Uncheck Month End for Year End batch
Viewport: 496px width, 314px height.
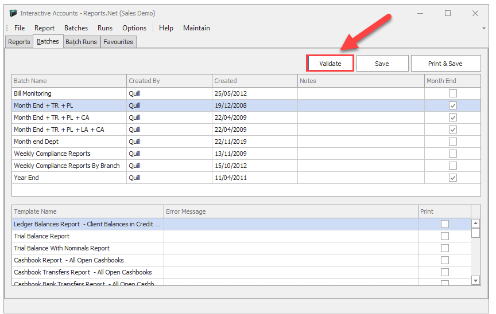(x=453, y=178)
